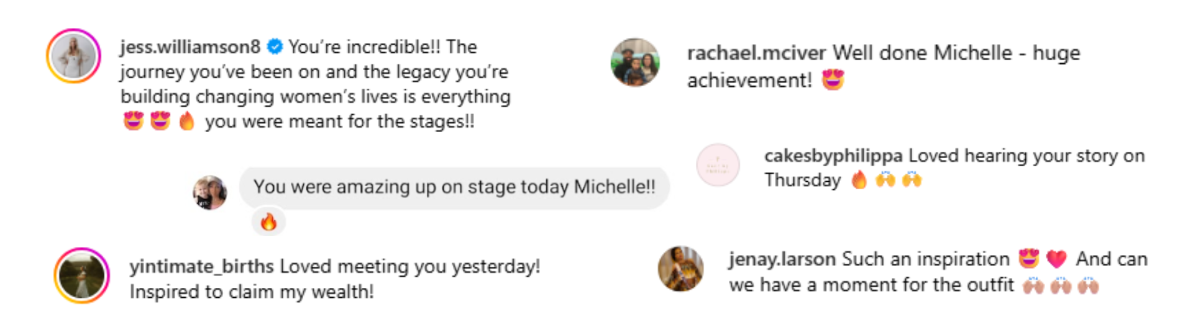Click the cakesbyphilippa username
Image resolution: width=1193 pixels, height=335 pixels.
pos(833,156)
